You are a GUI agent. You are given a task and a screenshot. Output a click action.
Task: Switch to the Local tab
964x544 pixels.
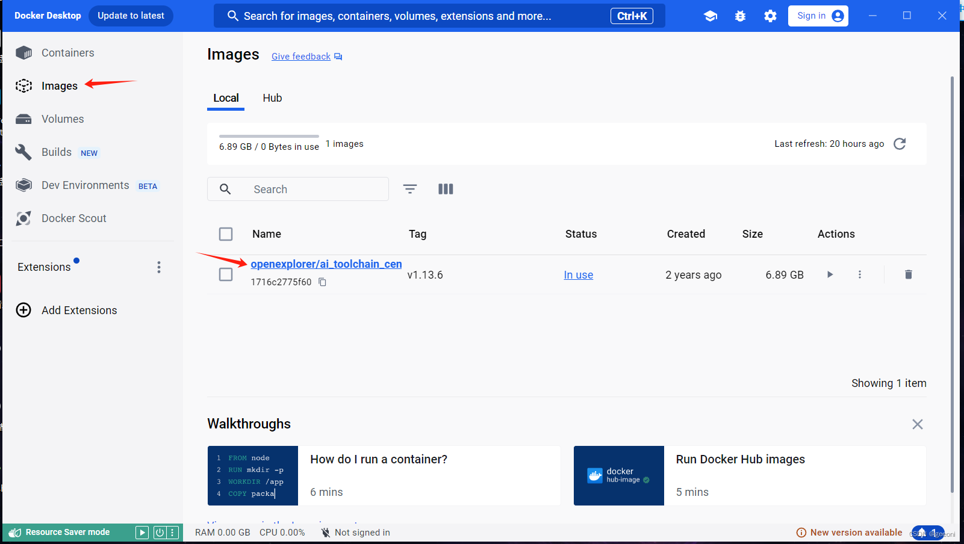[226, 98]
